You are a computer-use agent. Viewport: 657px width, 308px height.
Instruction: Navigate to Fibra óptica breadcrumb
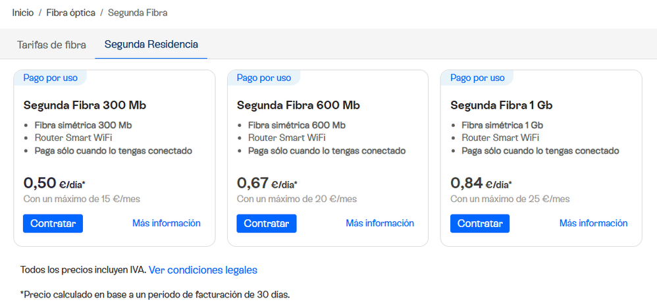(x=70, y=13)
